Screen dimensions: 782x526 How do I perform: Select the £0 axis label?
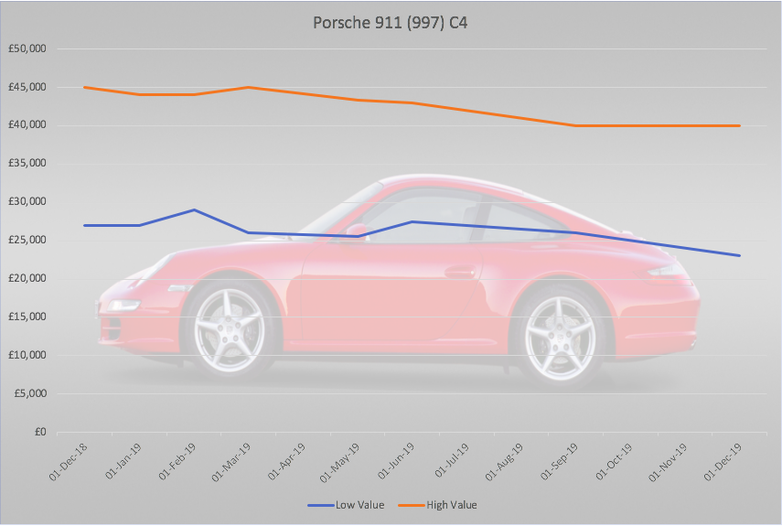click(x=40, y=432)
